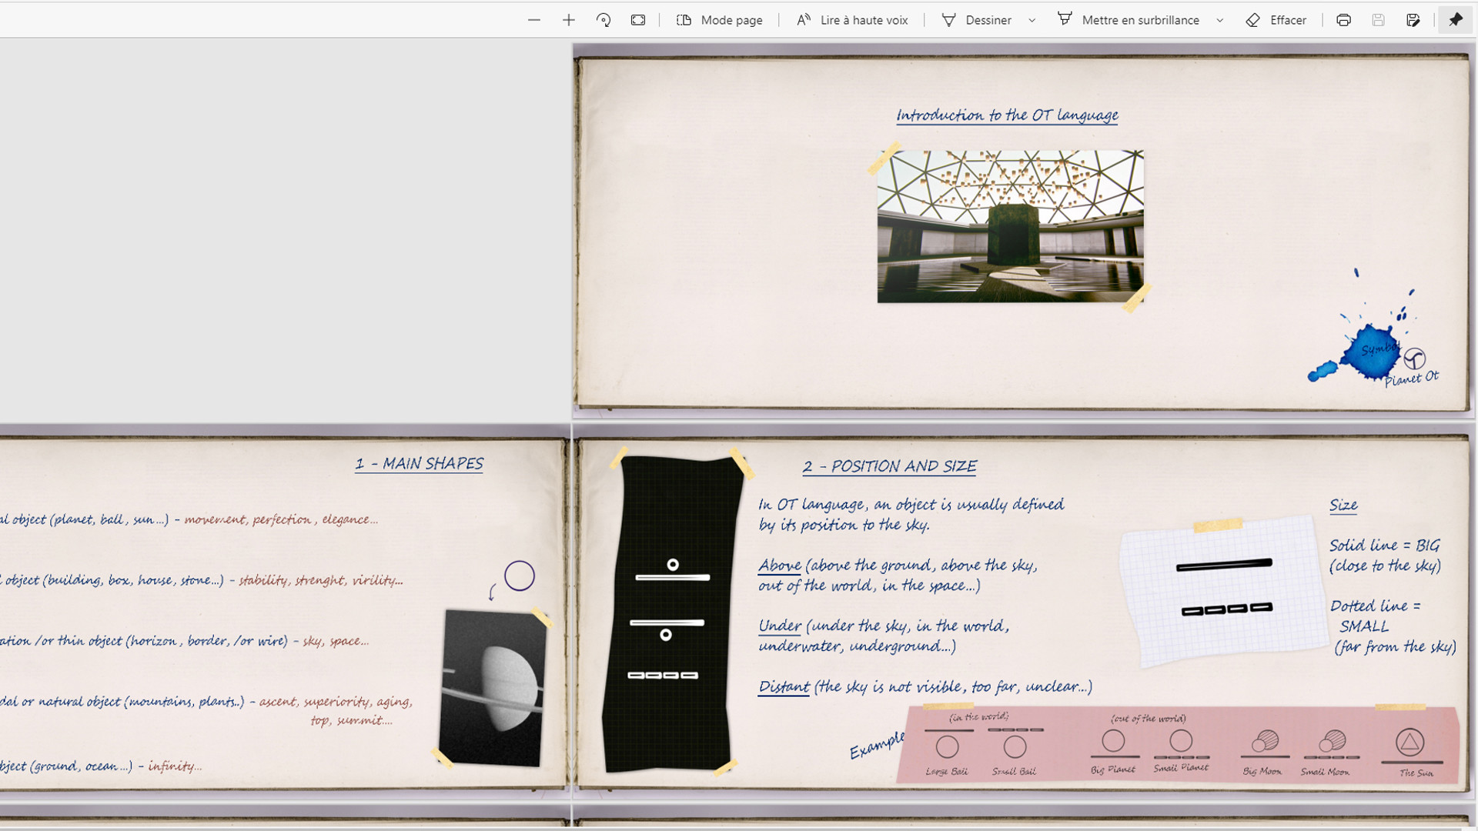The height and width of the screenshot is (831, 1478).
Task: Expand the highlighter options chevron
Action: pos(1219,20)
